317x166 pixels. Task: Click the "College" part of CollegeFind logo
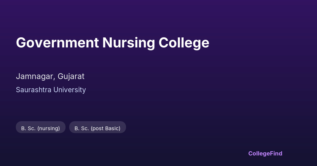click(259, 153)
